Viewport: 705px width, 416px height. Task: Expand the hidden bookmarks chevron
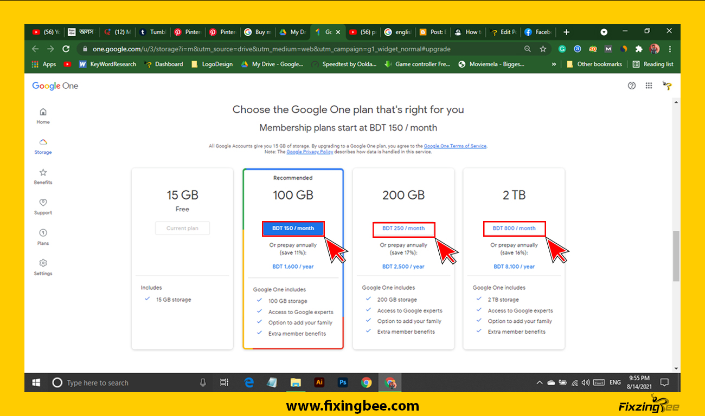coord(554,64)
